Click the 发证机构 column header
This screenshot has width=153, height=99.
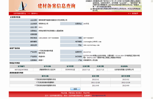pyautogui.click(x=124, y=66)
